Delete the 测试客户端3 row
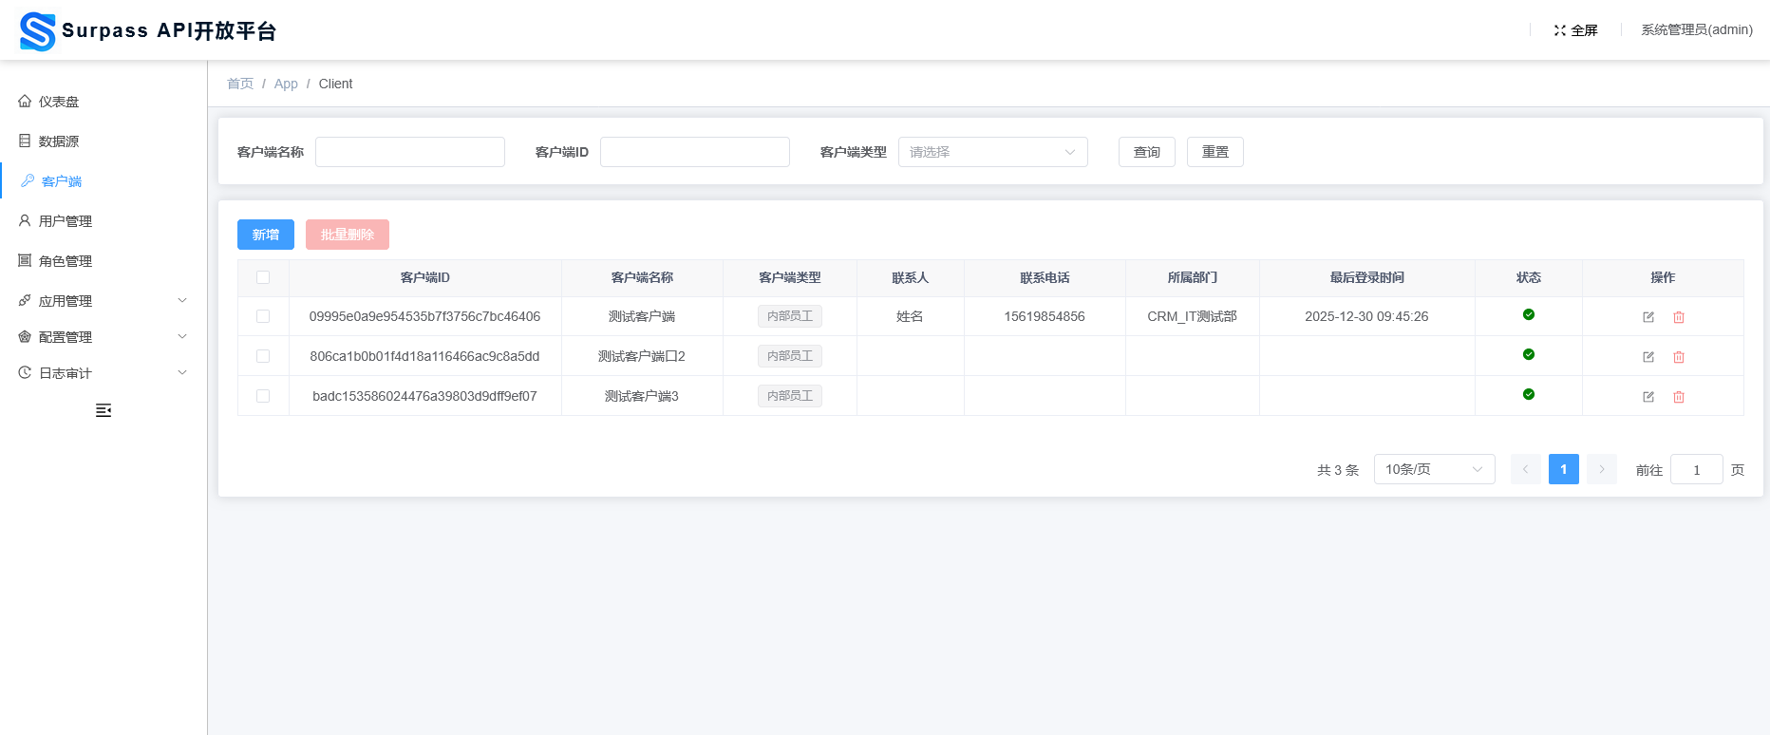Viewport: 1770px width, 735px height. pyautogui.click(x=1679, y=397)
